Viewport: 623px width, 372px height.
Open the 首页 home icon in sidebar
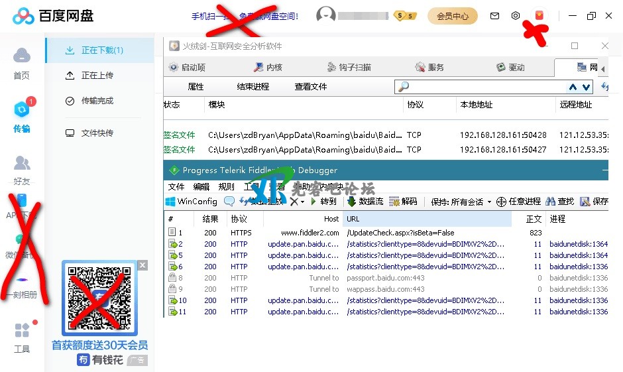(22, 63)
